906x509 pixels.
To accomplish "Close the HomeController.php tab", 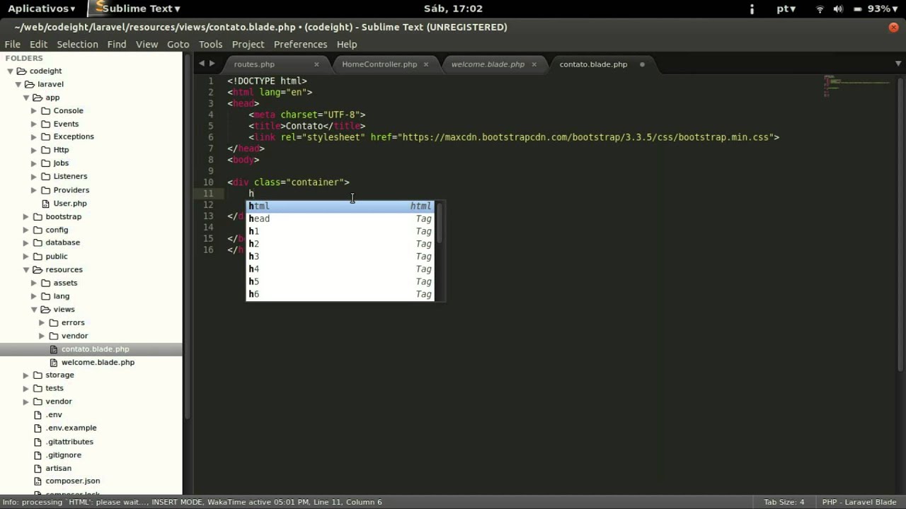I will coord(425,64).
